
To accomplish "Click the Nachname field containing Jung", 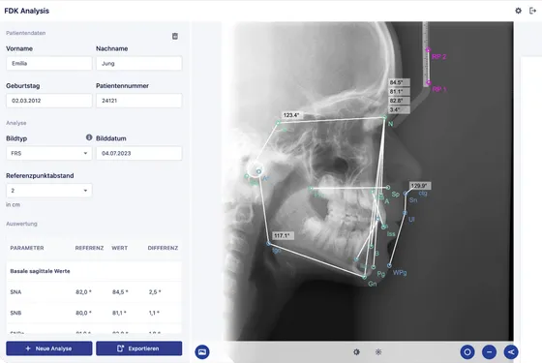I will coord(139,63).
